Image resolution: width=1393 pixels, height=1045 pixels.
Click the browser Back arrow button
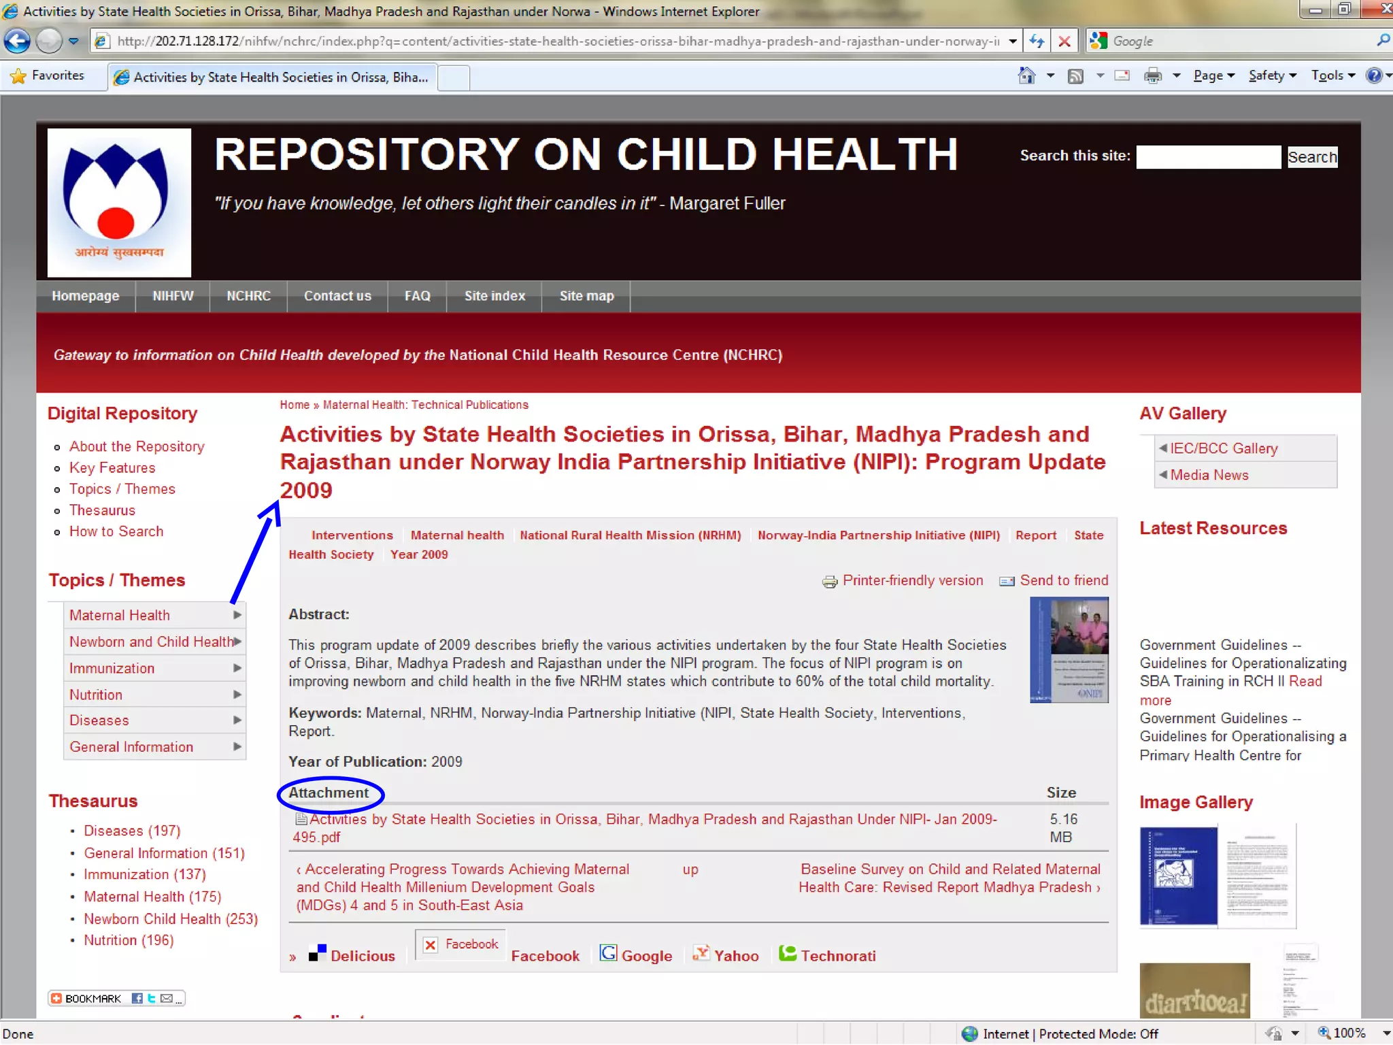pos(18,41)
